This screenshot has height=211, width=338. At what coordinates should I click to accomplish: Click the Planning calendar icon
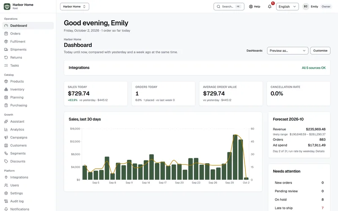pos(6,97)
